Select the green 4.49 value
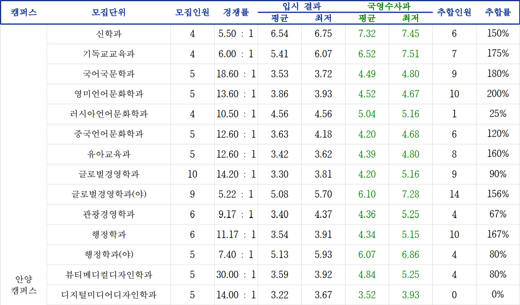 click(367, 74)
